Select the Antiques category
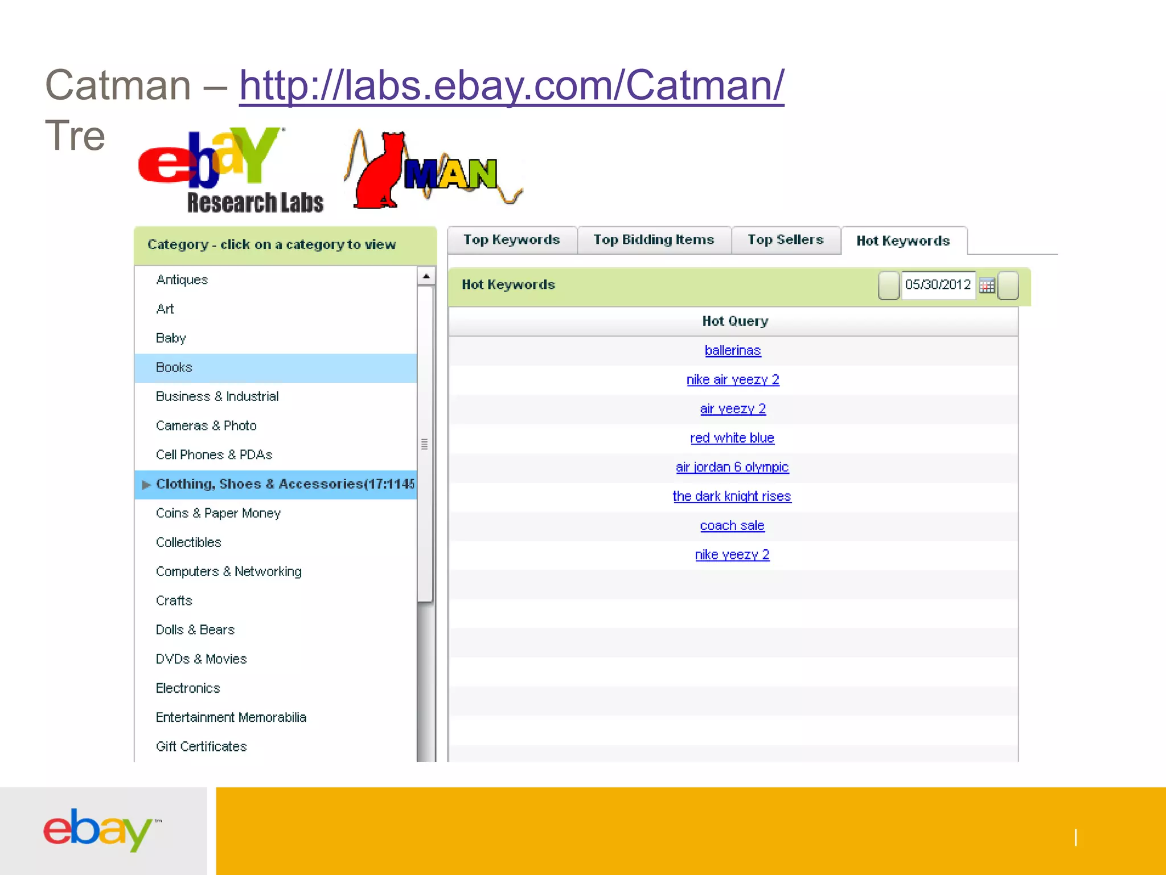Screen dimensions: 1166x875 (276, 280)
